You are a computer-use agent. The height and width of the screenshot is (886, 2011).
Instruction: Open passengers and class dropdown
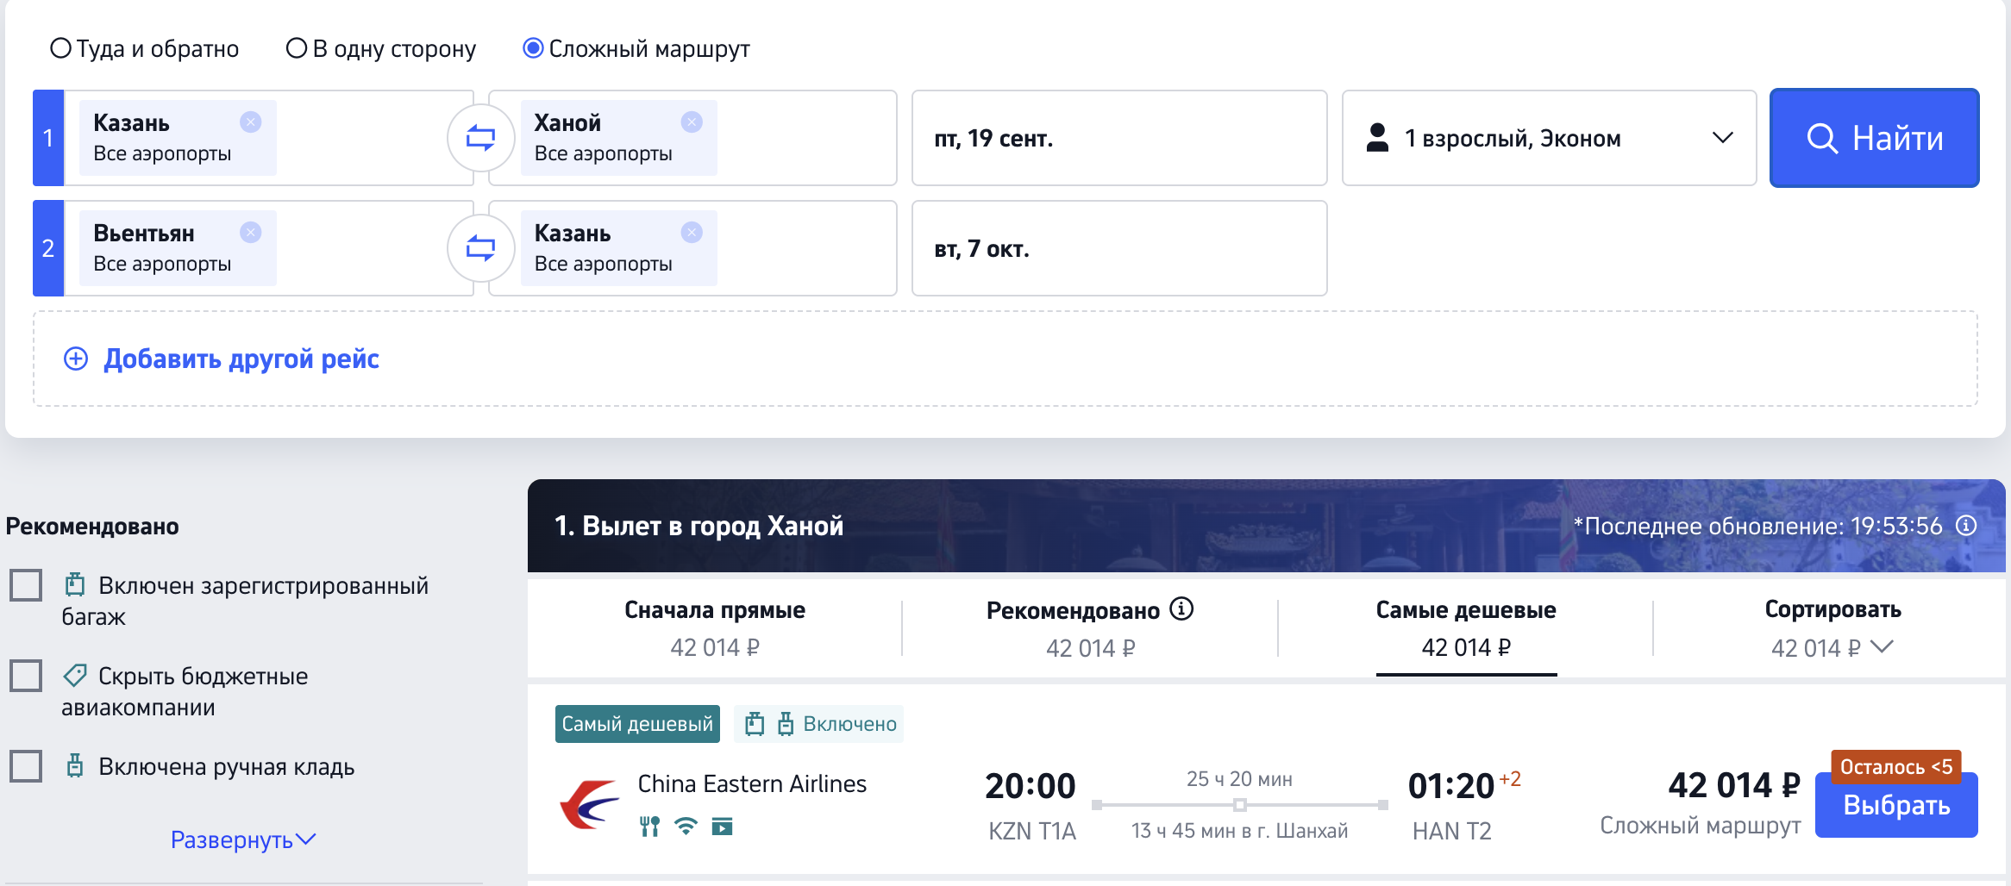pos(1549,138)
